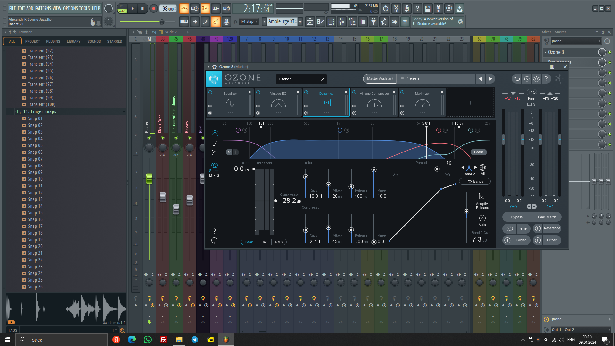Open Ozone history clock icon

pos(527,79)
